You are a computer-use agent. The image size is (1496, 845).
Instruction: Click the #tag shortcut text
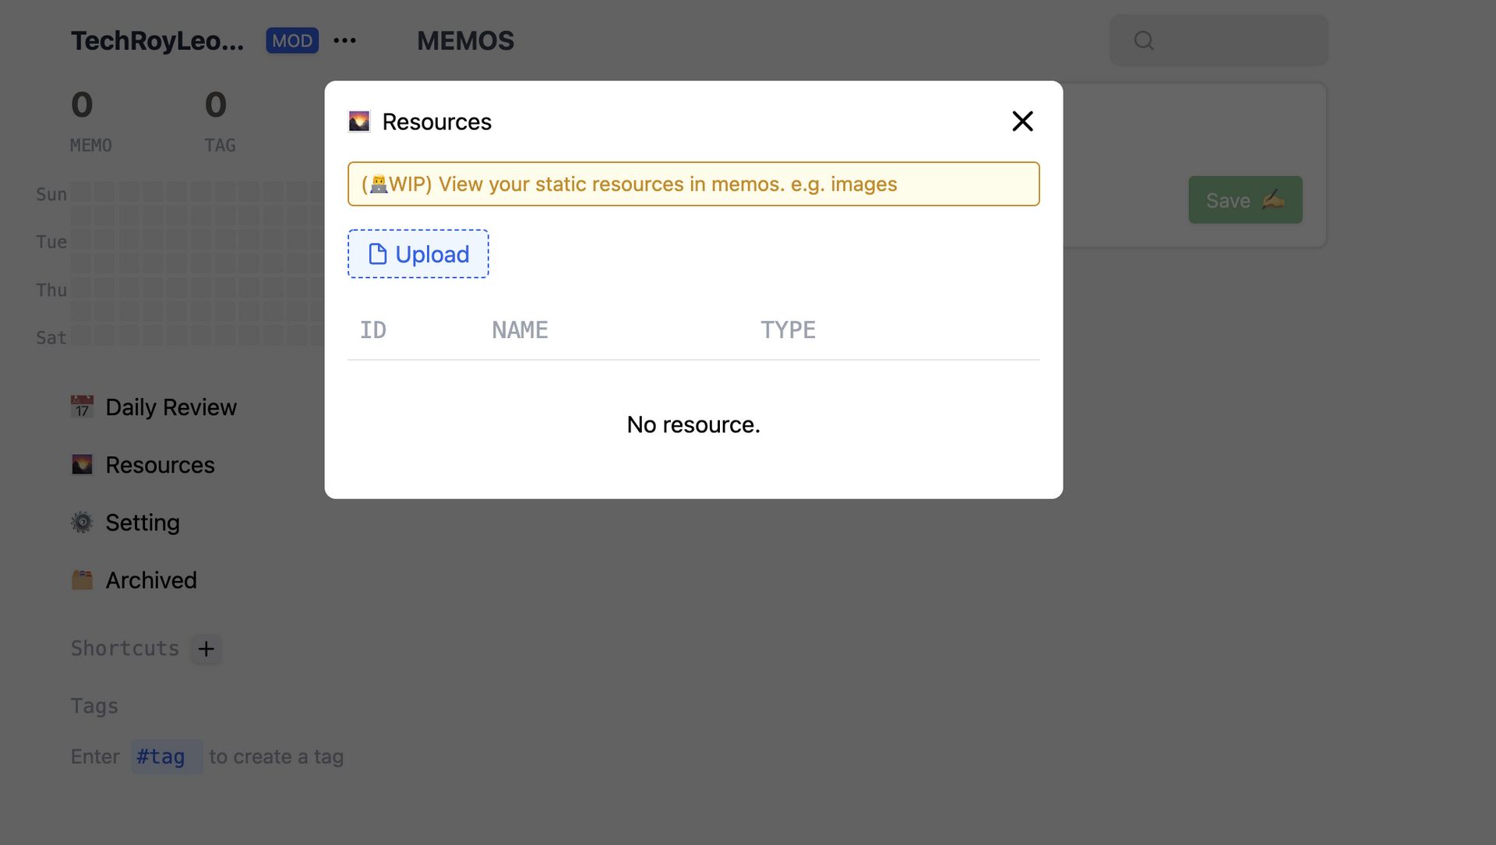coord(167,755)
